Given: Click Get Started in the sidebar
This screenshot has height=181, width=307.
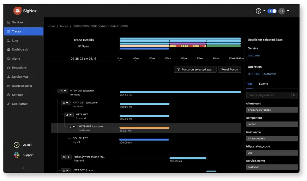Looking at the screenshot, I should coord(19,104).
